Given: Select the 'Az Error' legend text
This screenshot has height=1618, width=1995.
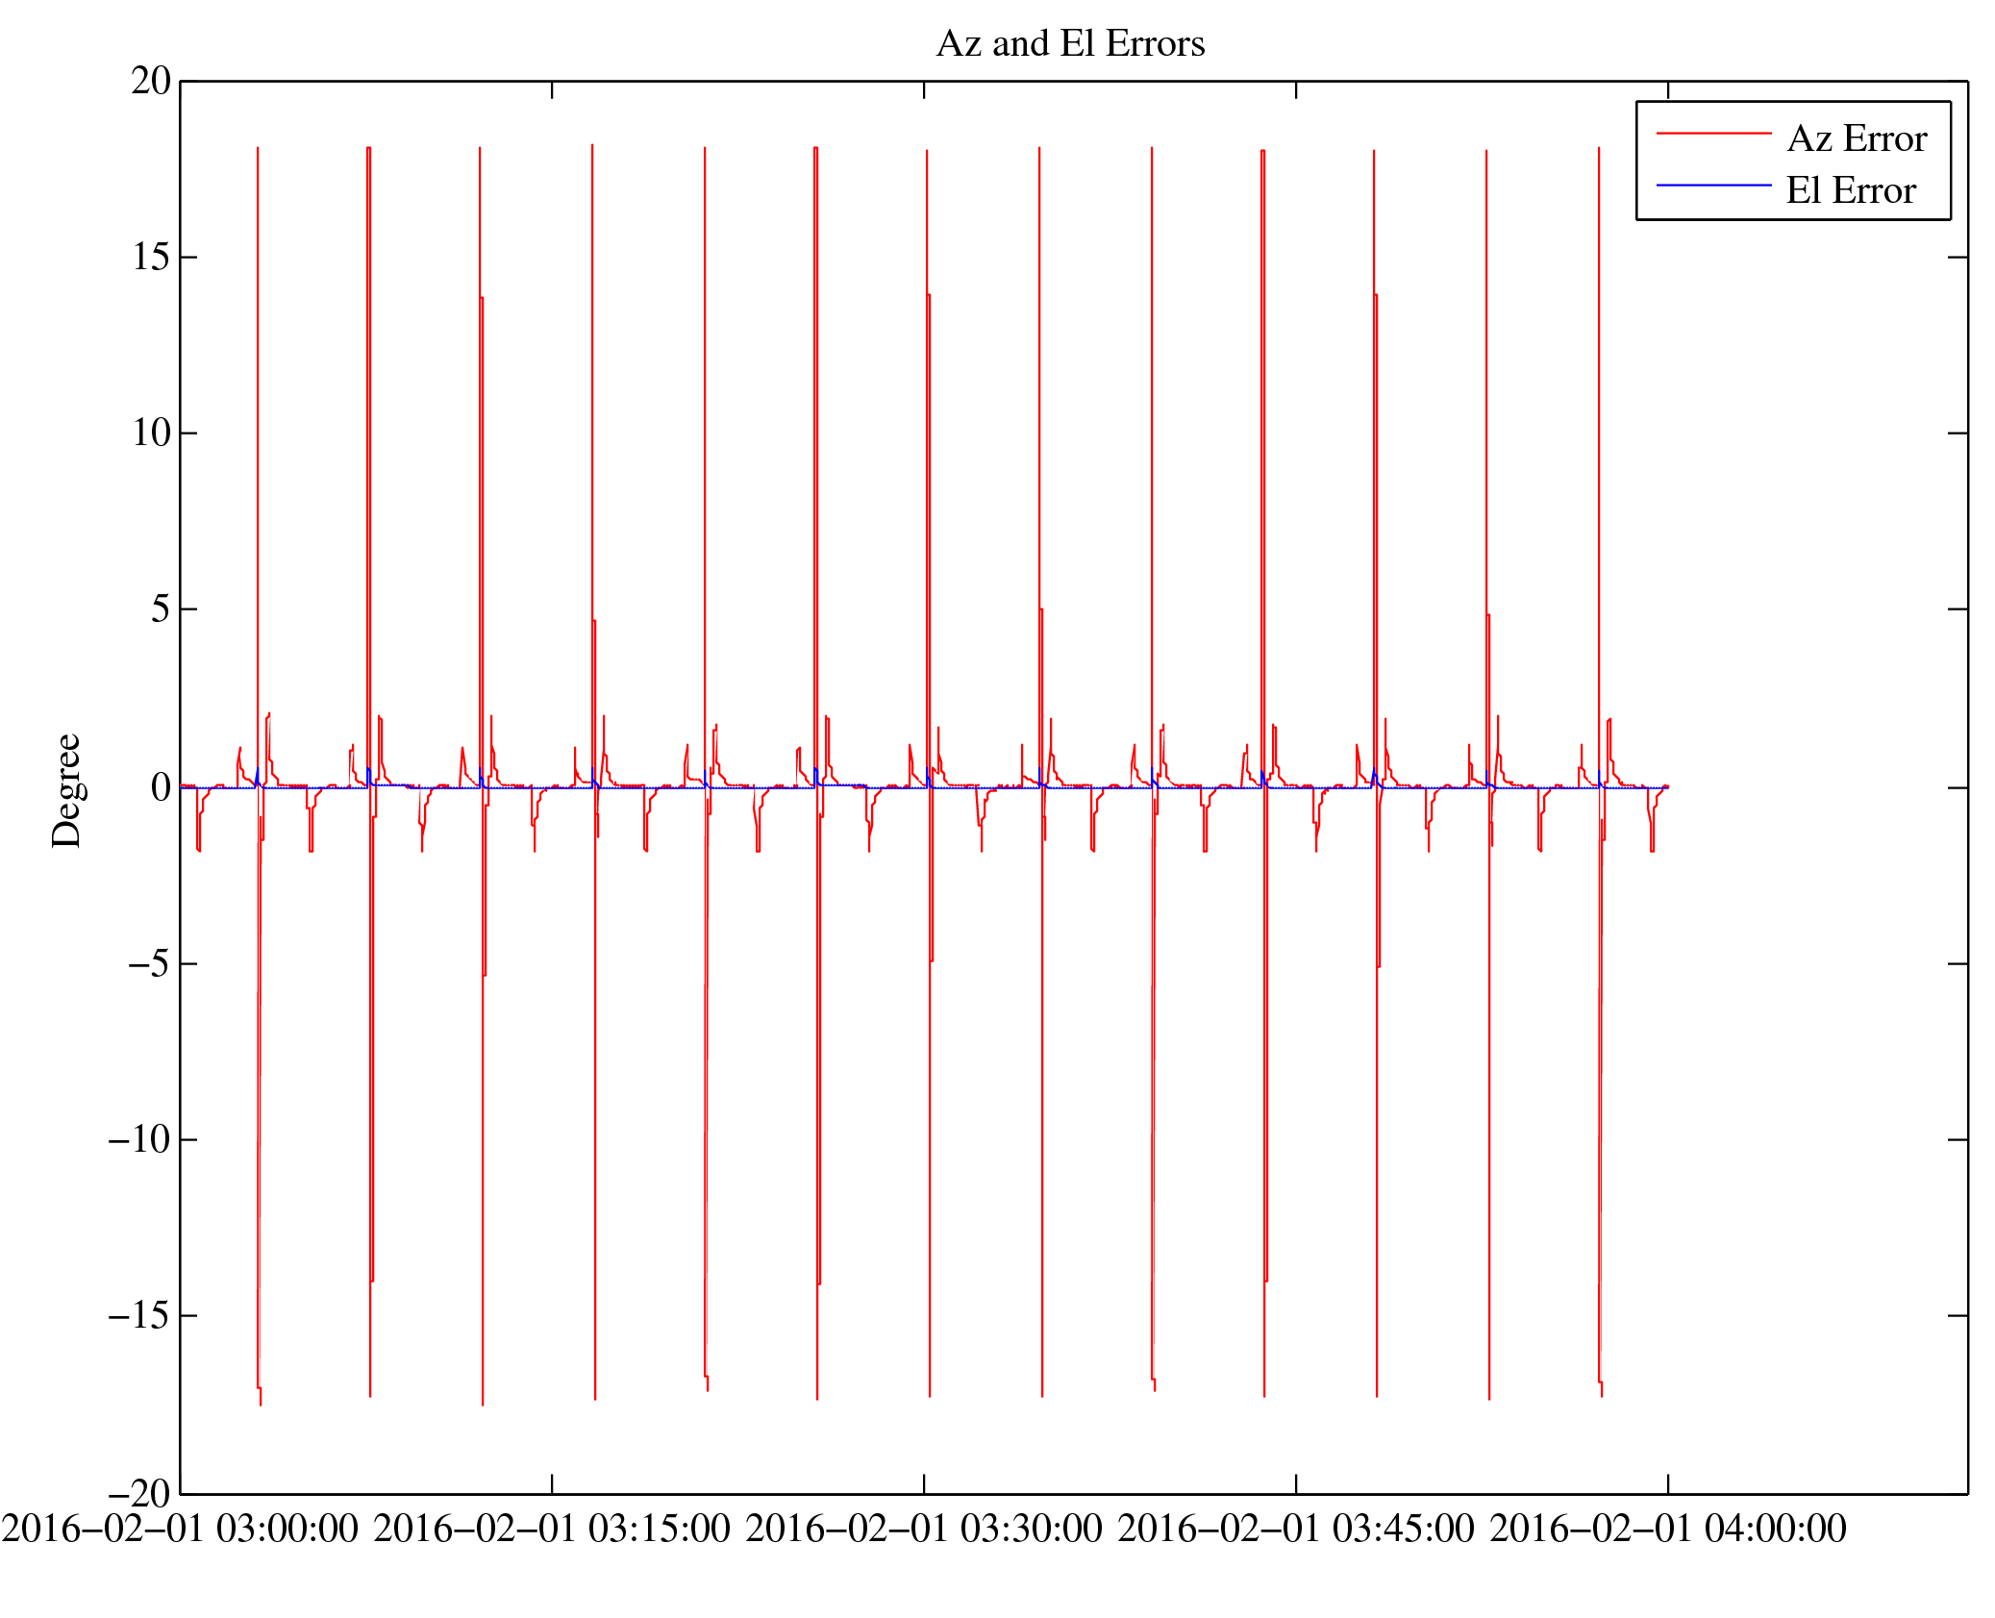Looking at the screenshot, I should point(1857,139).
